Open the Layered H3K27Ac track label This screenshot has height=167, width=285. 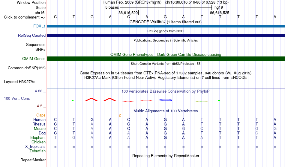(19, 82)
